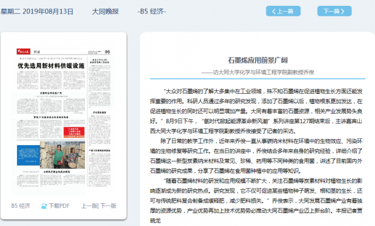
Task: Click the page number 05 on the thumbnail
Action: click(107, 52)
